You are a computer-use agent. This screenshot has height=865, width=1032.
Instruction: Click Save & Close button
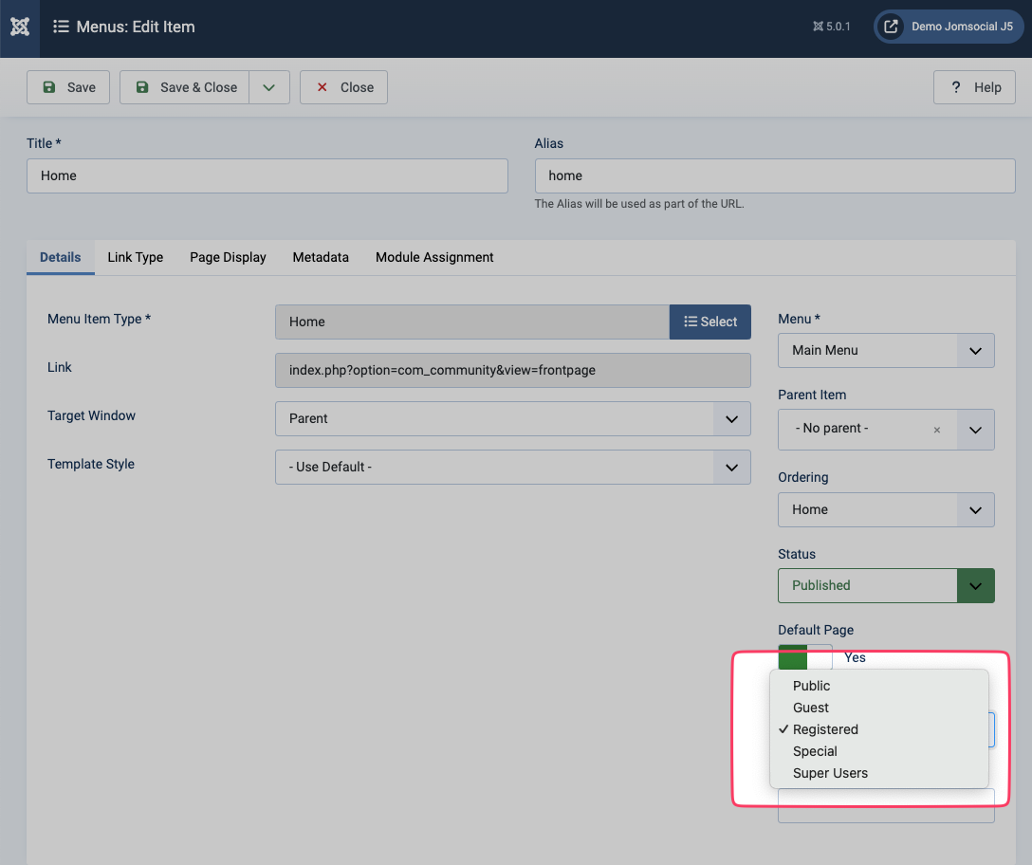coord(185,87)
